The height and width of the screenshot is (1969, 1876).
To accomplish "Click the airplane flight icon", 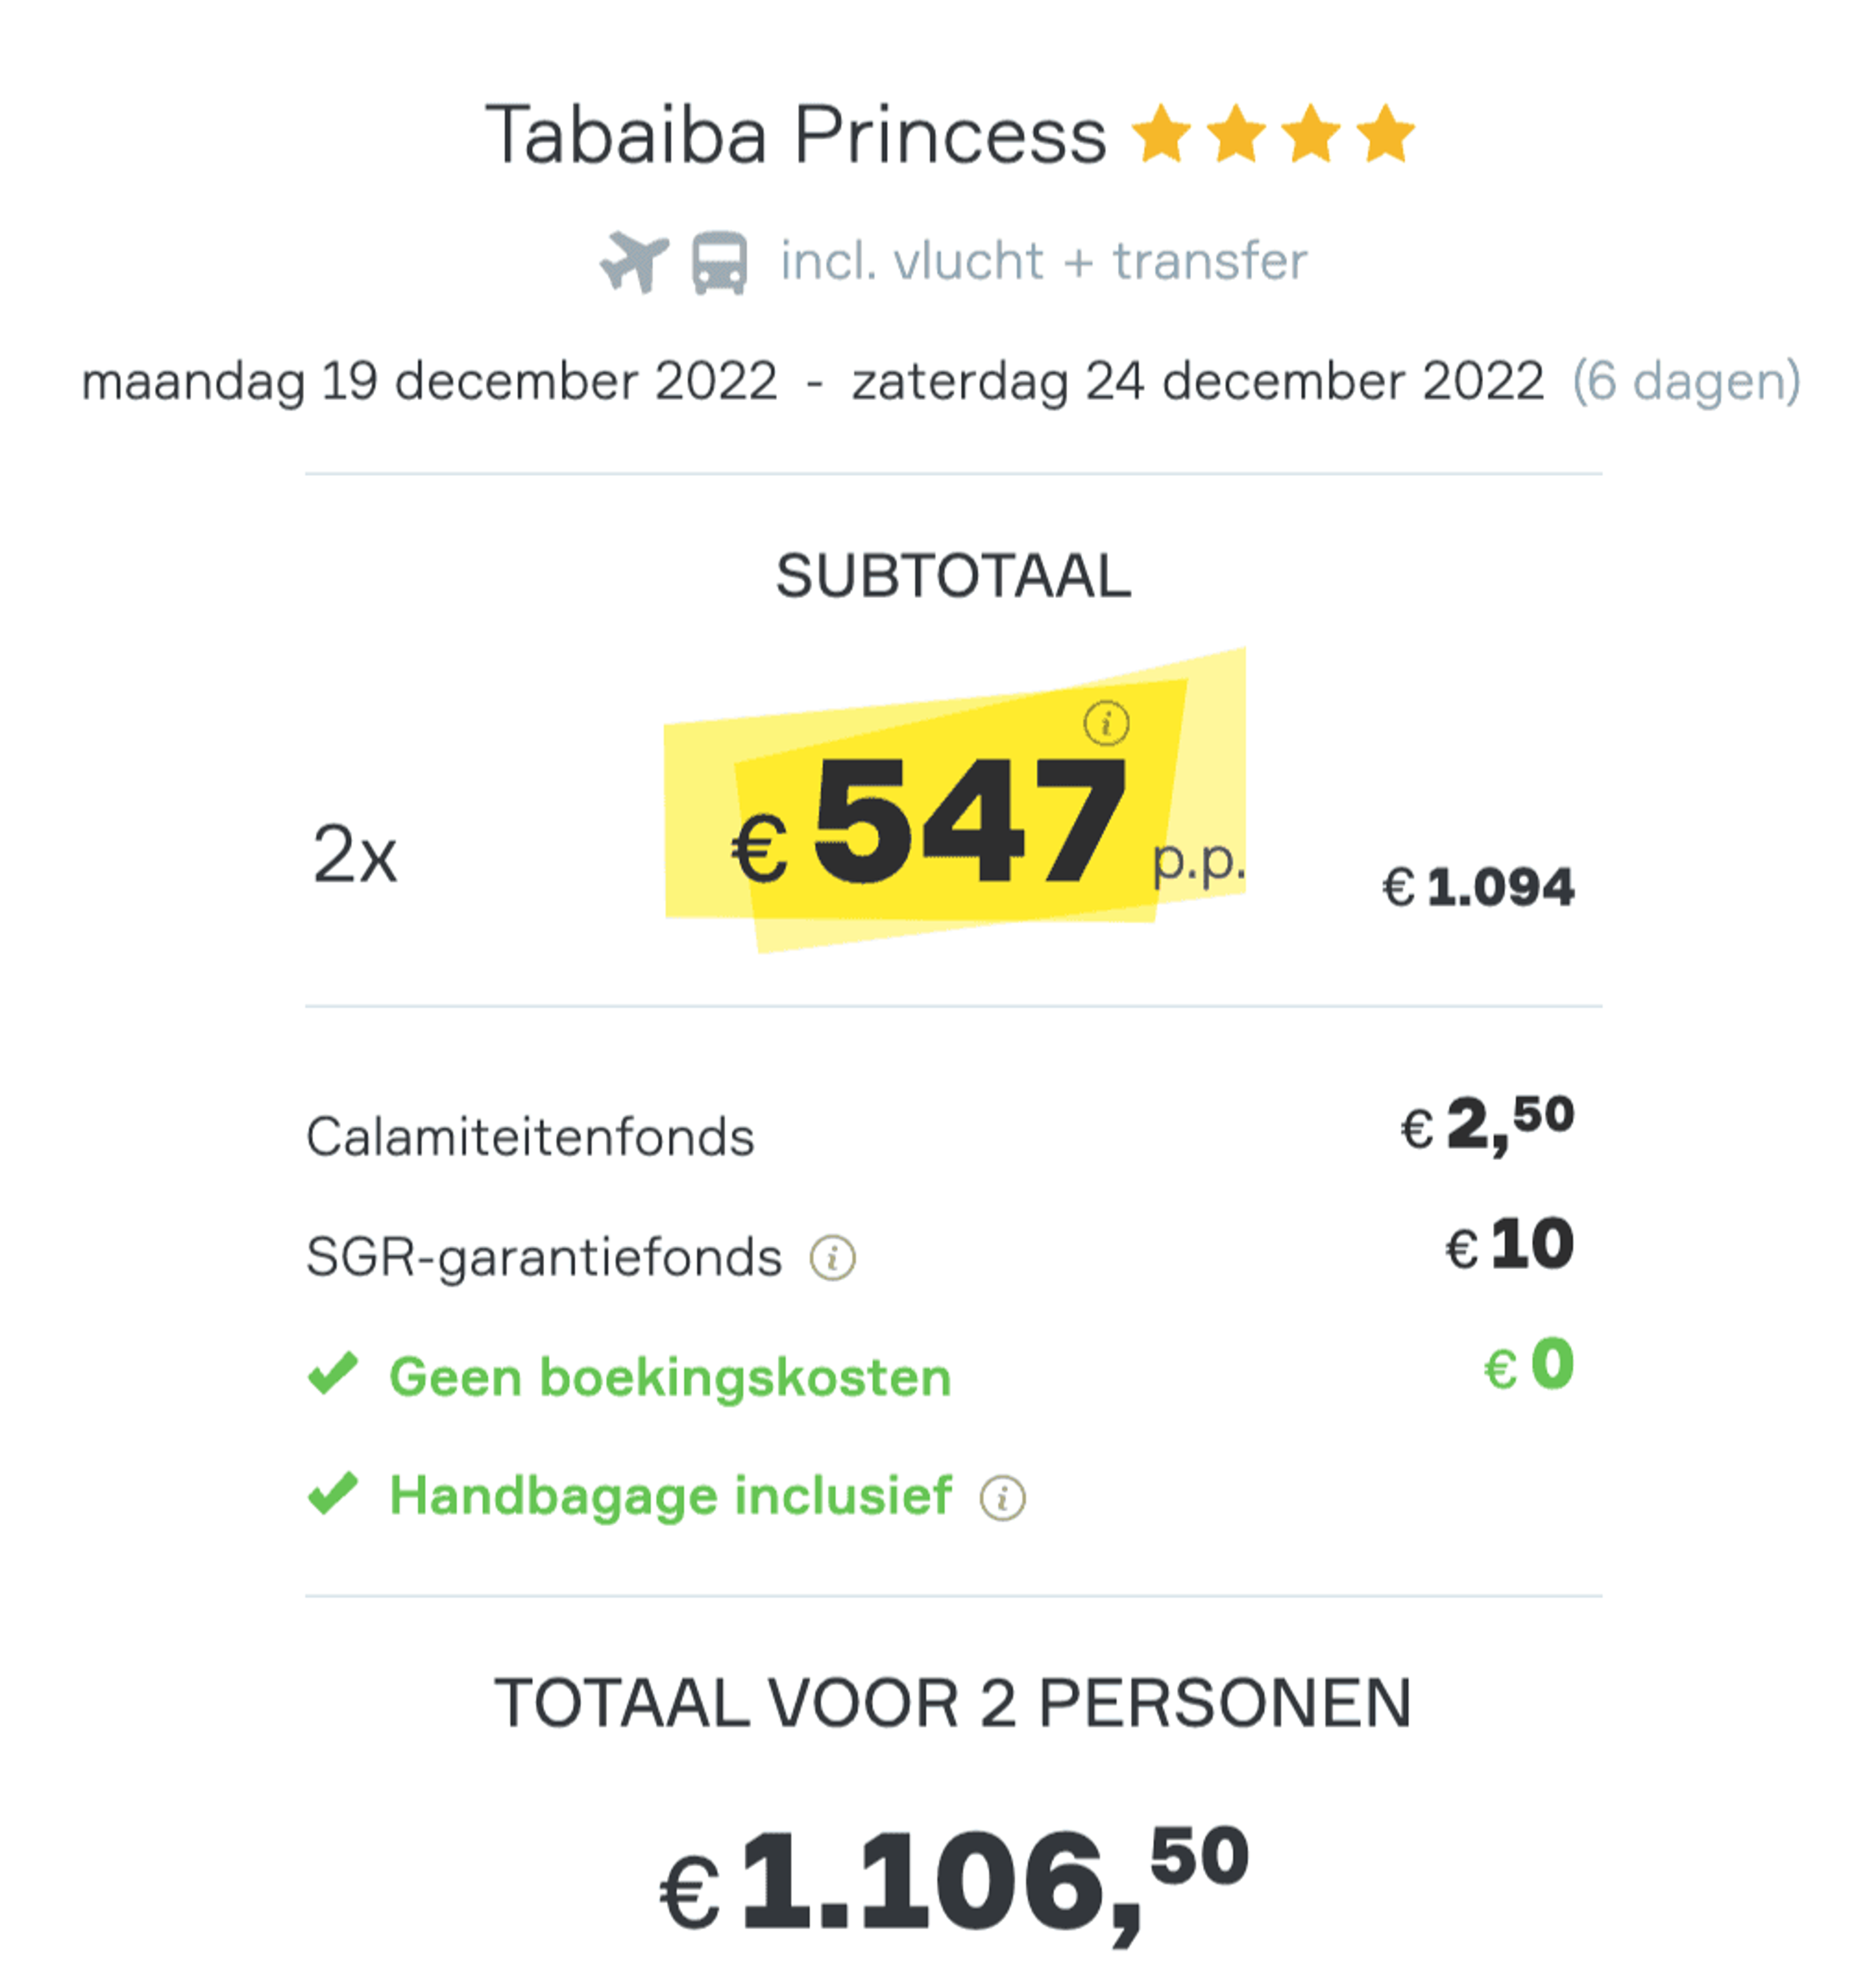I will (634, 261).
